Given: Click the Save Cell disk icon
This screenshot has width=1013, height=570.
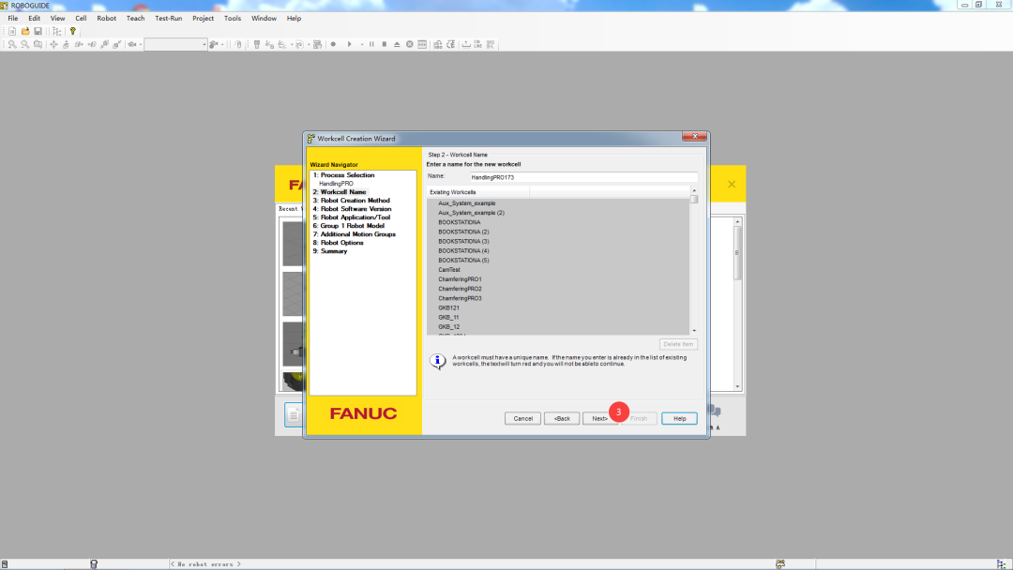Looking at the screenshot, I should [38, 31].
